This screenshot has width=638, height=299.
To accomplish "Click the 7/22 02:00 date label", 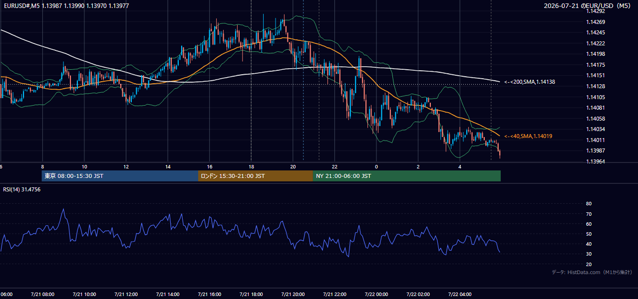I will (x=418, y=295).
